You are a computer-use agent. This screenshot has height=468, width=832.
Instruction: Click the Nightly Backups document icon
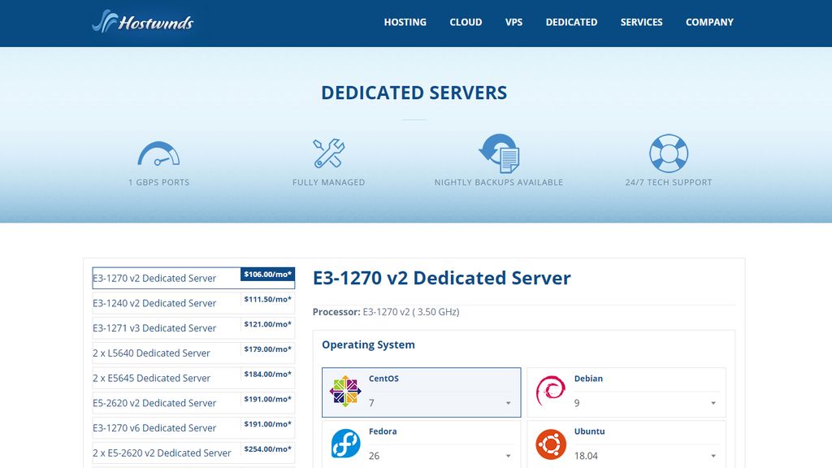tap(498, 154)
